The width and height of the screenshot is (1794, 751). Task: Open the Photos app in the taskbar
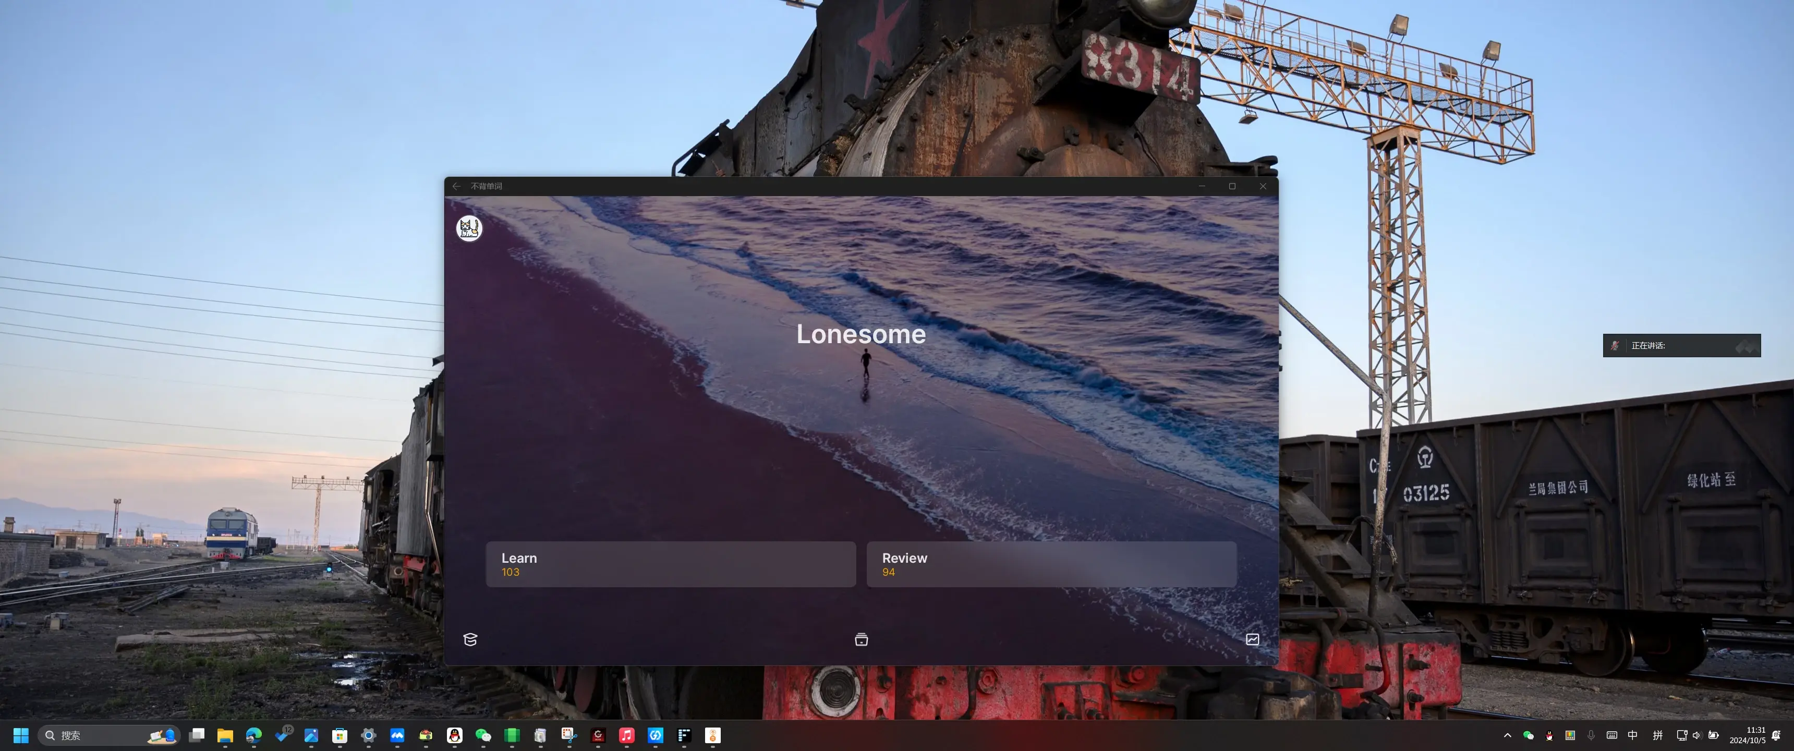[x=311, y=735]
